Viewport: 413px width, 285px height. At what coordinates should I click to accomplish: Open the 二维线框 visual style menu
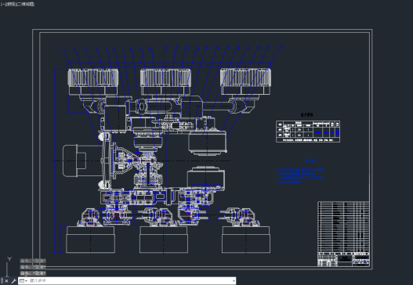25,4
